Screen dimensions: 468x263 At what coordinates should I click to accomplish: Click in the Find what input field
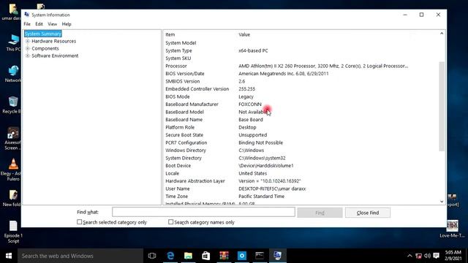(203, 212)
